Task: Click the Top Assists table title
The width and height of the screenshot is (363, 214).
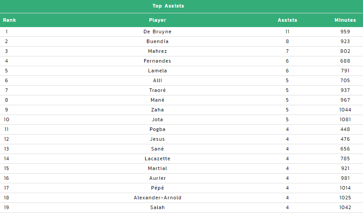Action: [168, 6]
